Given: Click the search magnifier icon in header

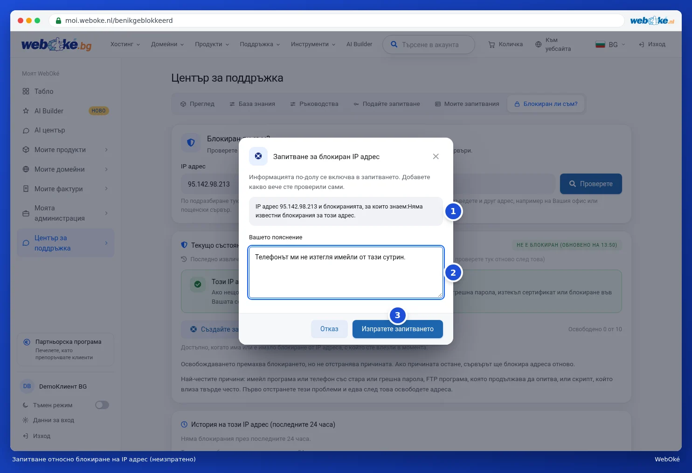Looking at the screenshot, I should pos(394,44).
